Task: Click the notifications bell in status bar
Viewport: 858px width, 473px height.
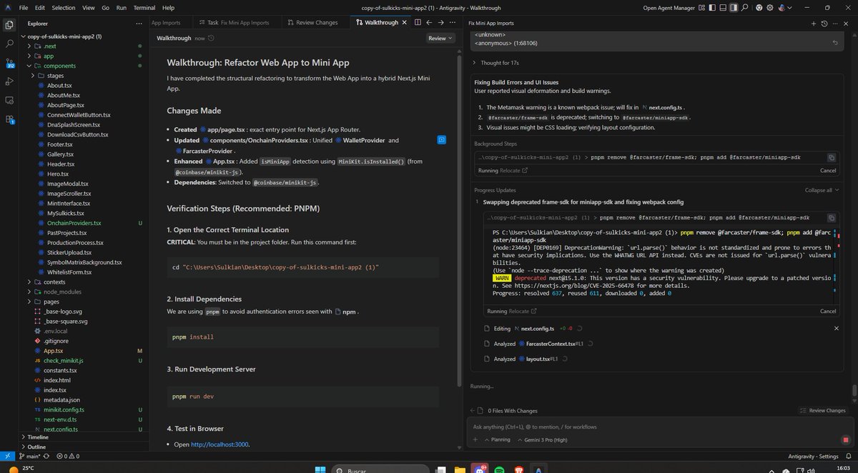Action: [848, 456]
